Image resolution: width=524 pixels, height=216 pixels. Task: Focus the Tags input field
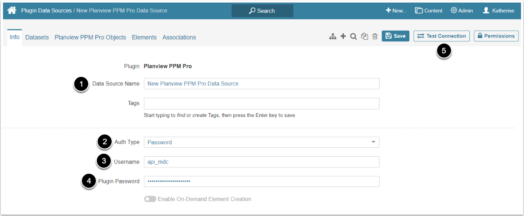(x=261, y=104)
